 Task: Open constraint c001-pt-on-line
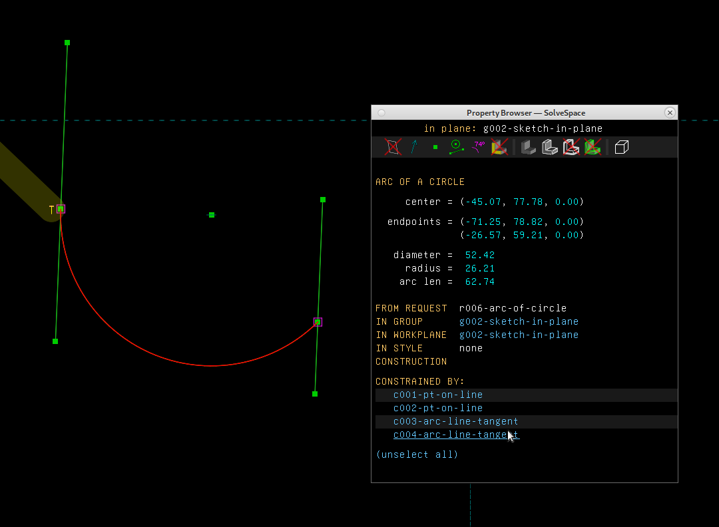438,395
